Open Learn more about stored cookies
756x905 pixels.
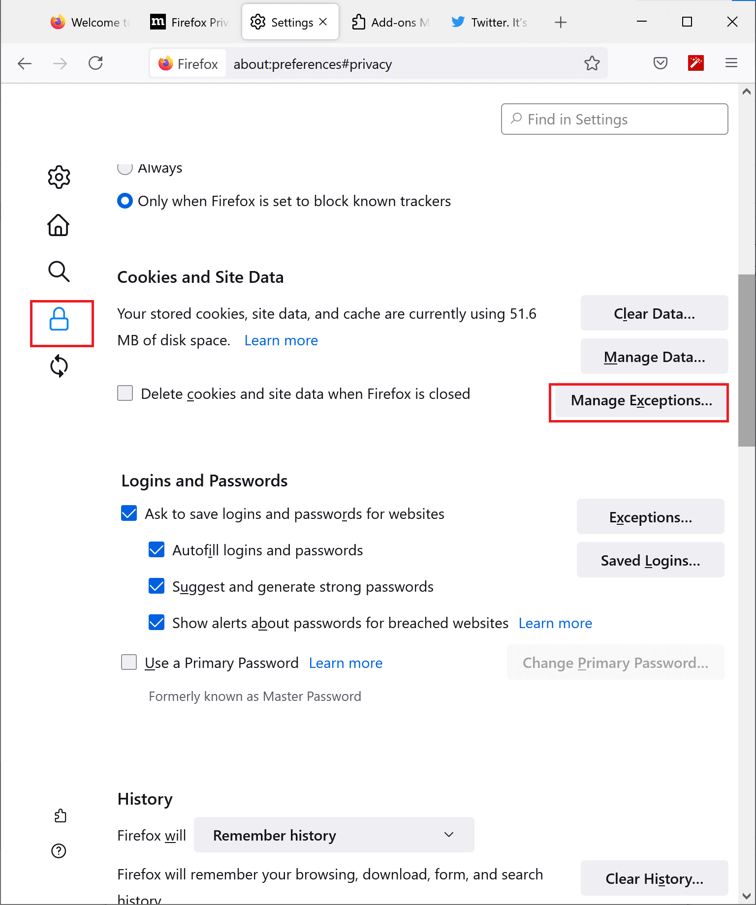[x=281, y=340]
